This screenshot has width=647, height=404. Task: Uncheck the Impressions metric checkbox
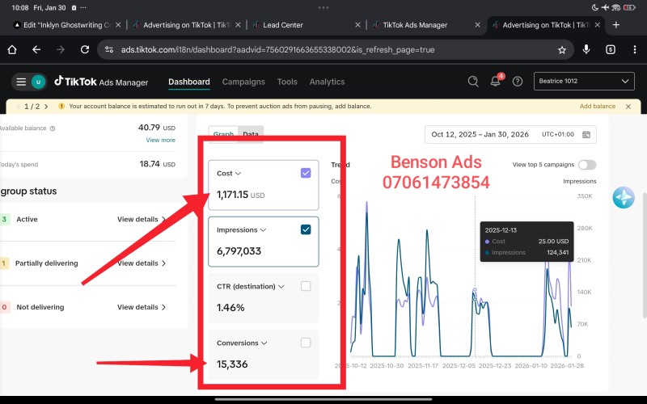pyautogui.click(x=306, y=229)
